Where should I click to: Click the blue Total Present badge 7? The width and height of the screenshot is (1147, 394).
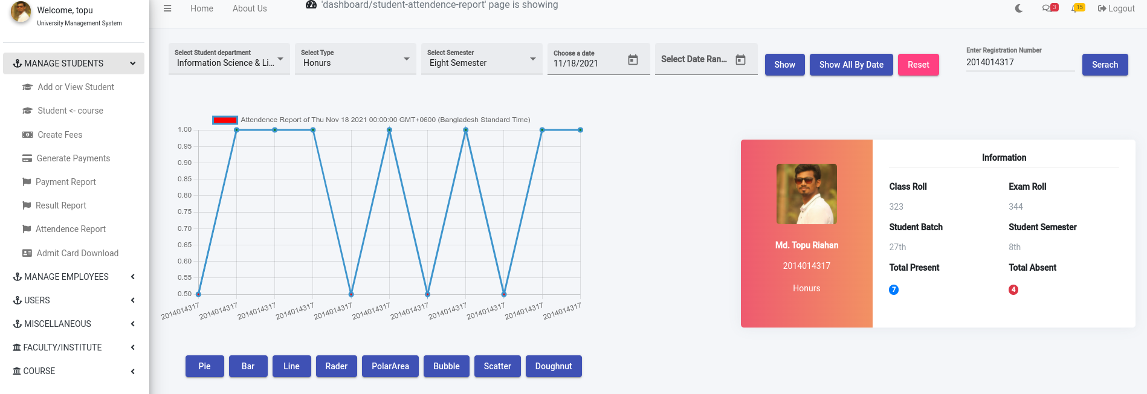[894, 289]
